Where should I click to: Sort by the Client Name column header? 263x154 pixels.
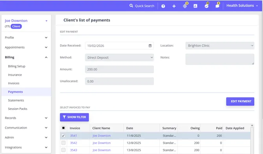tap(101, 128)
